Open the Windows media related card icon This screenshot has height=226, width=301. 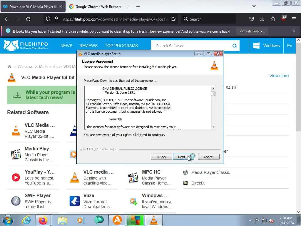pyautogui.click(x=133, y=201)
